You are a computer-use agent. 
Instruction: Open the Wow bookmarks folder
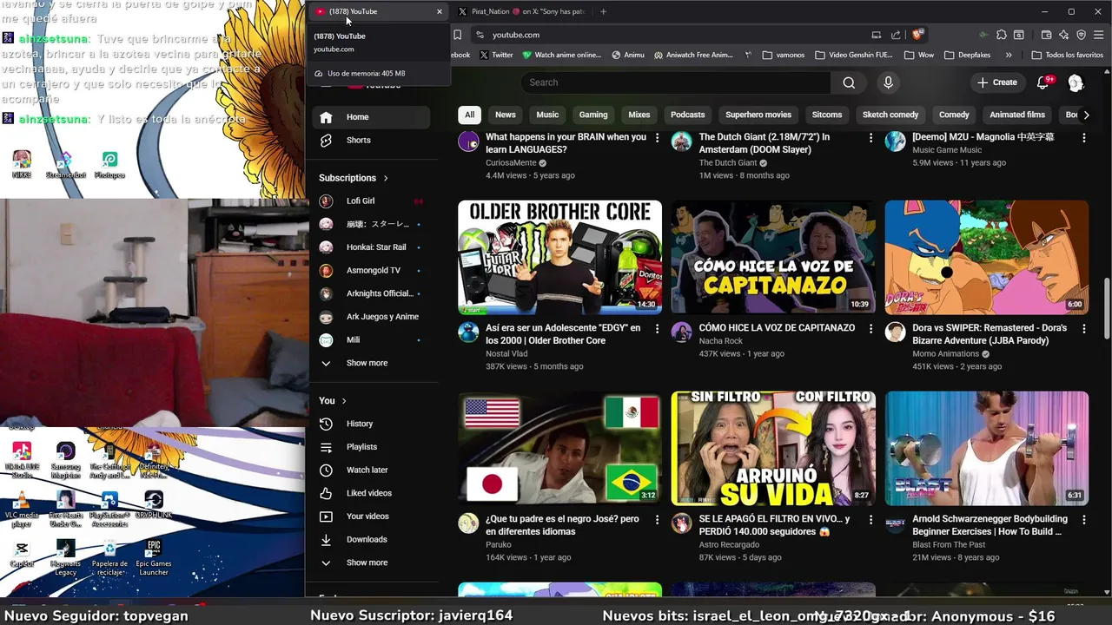coord(919,55)
